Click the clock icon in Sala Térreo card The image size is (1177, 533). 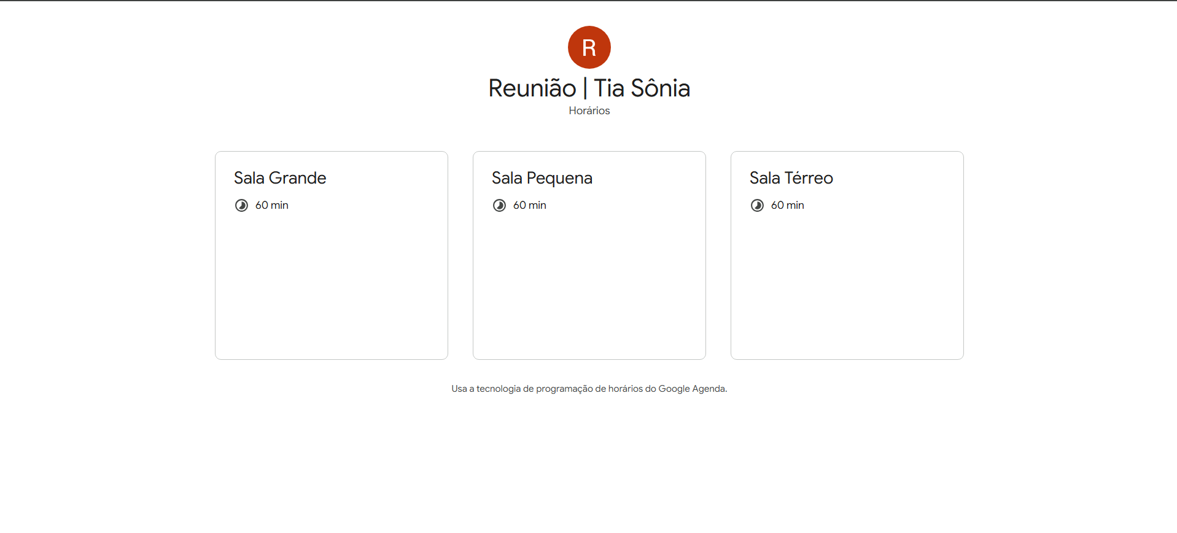pyautogui.click(x=758, y=205)
